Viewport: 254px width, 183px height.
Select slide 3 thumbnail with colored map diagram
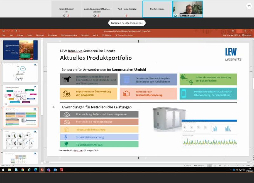click(21, 95)
